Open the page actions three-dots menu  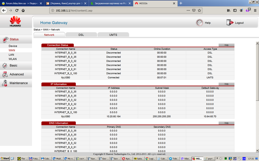click(x=188, y=10)
